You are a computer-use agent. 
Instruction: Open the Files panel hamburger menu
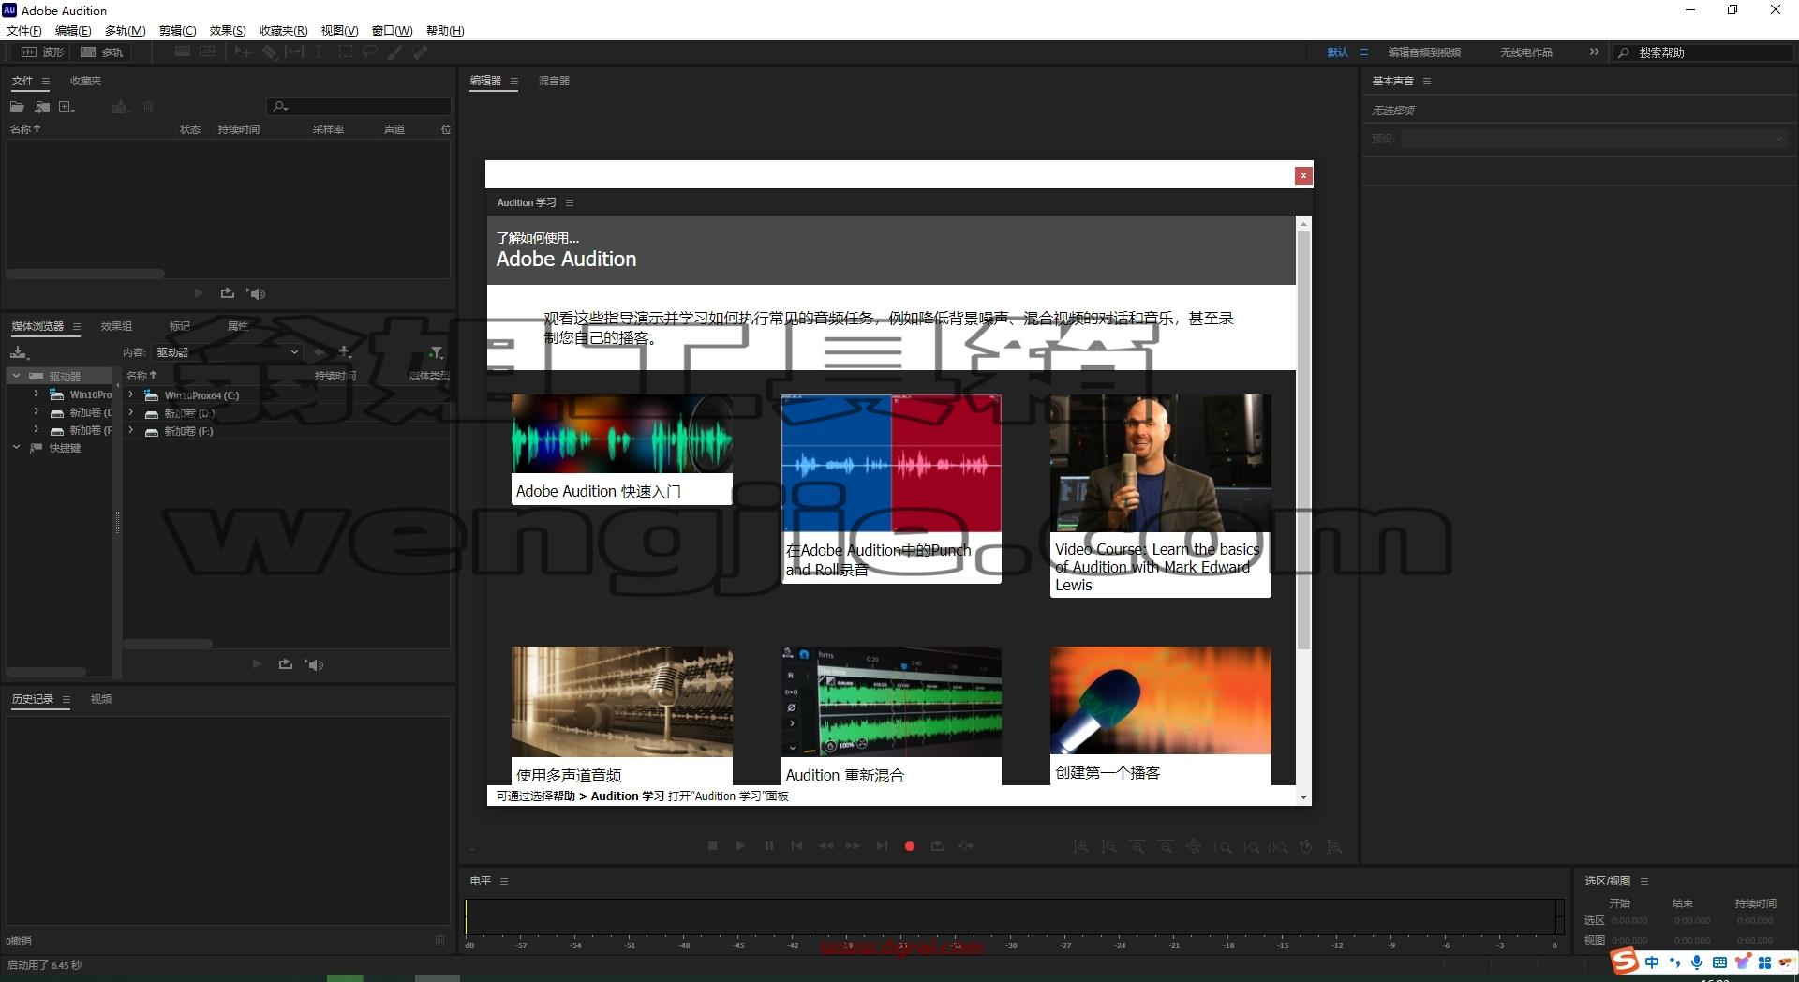pos(45,82)
